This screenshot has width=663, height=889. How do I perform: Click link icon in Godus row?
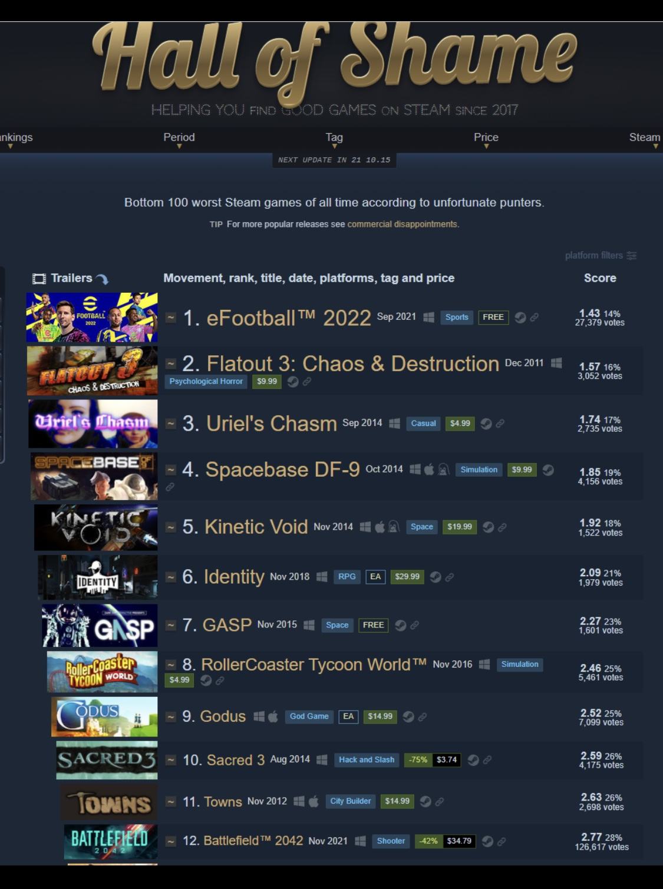pyautogui.click(x=422, y=717)
